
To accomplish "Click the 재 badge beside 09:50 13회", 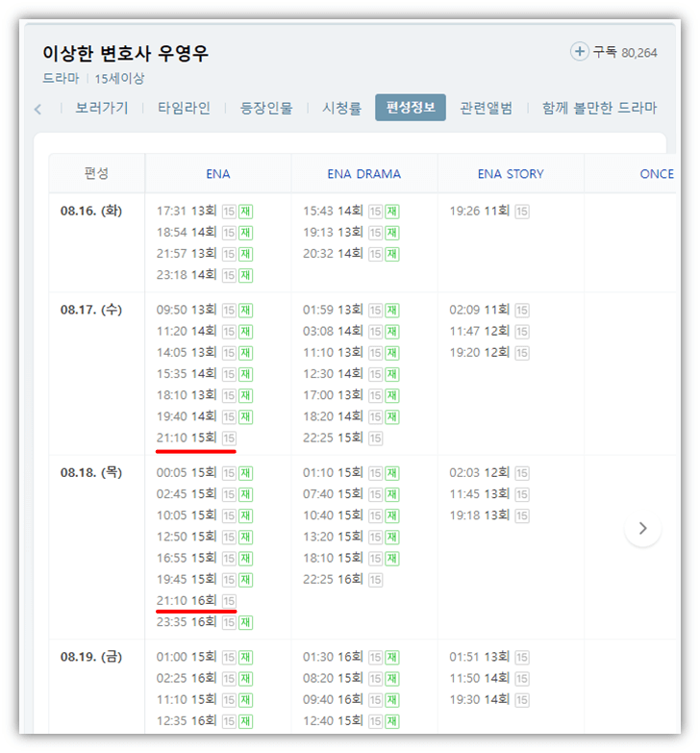I will [x=246, y=311].
